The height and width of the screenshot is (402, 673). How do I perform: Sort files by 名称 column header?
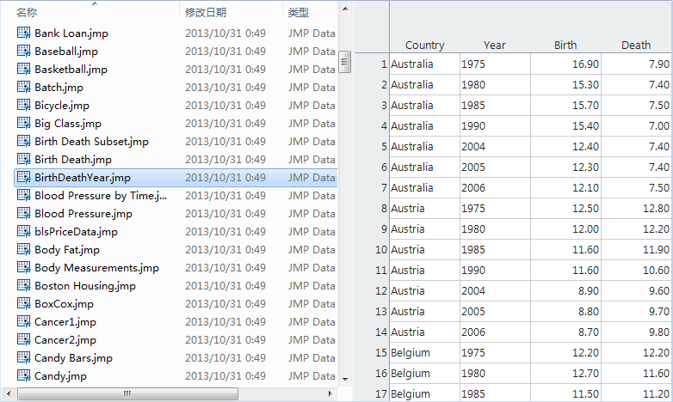point(27,12)
